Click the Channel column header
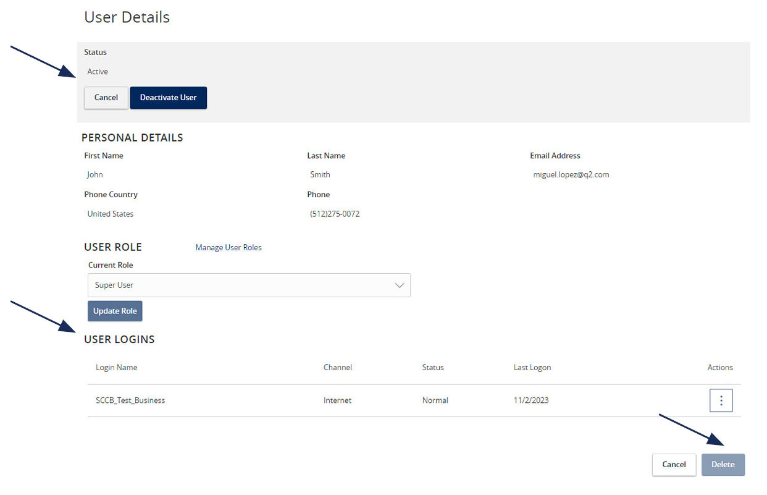Viewport: 767px width, 495px height. 337,367
